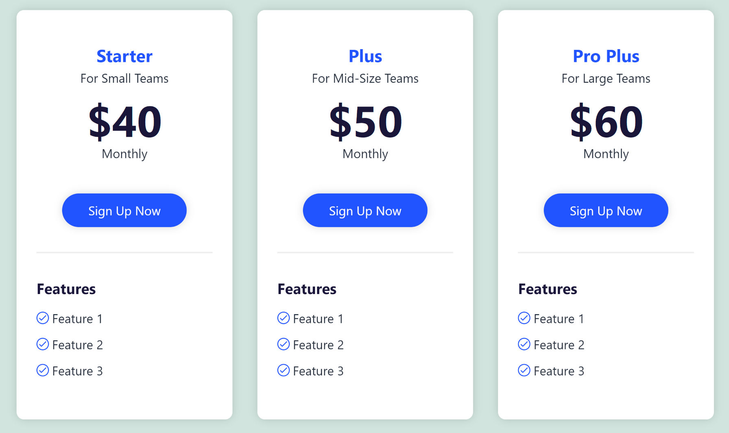Click Sign Up Now under the Plus plan
This screenshot has height=433, width=729.
click(365, 210)
